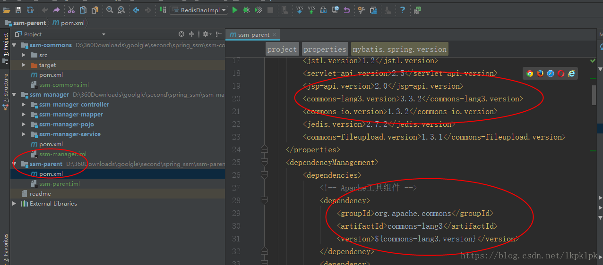Screen dimensions: 603x265
Task: Select 'project' in the XML breadcrumb
Action: (282, 49)
